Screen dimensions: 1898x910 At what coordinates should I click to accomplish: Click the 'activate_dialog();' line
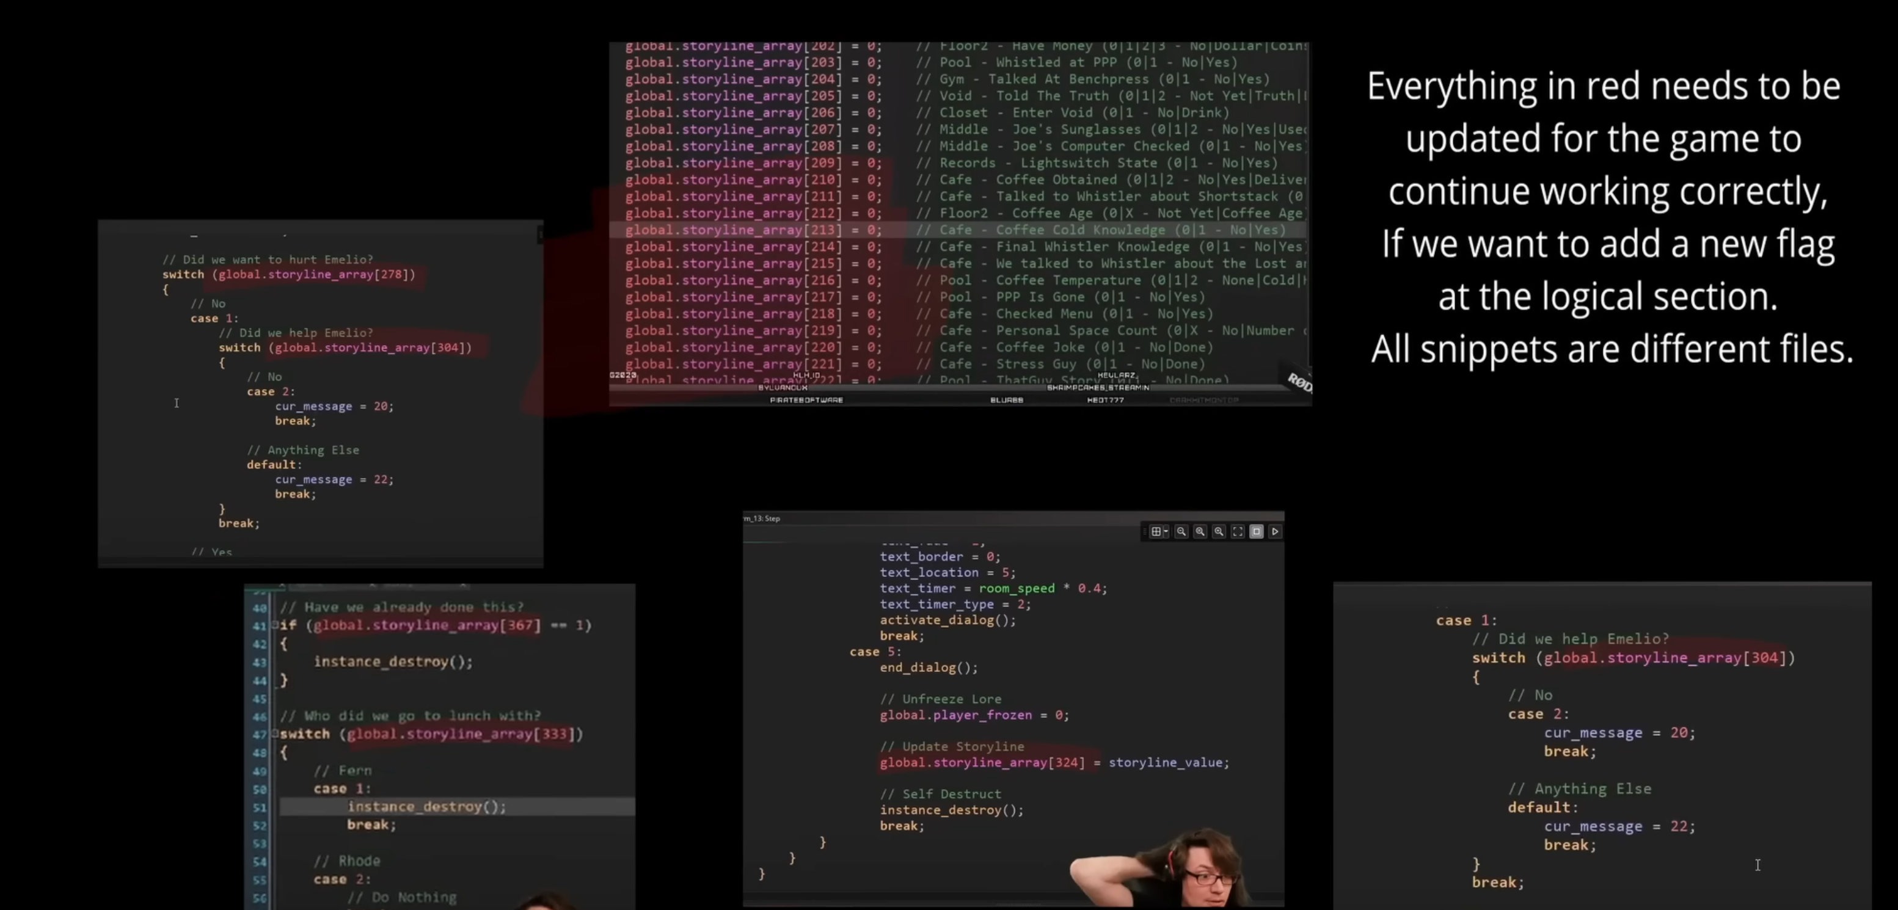click(x=947, y=620)
